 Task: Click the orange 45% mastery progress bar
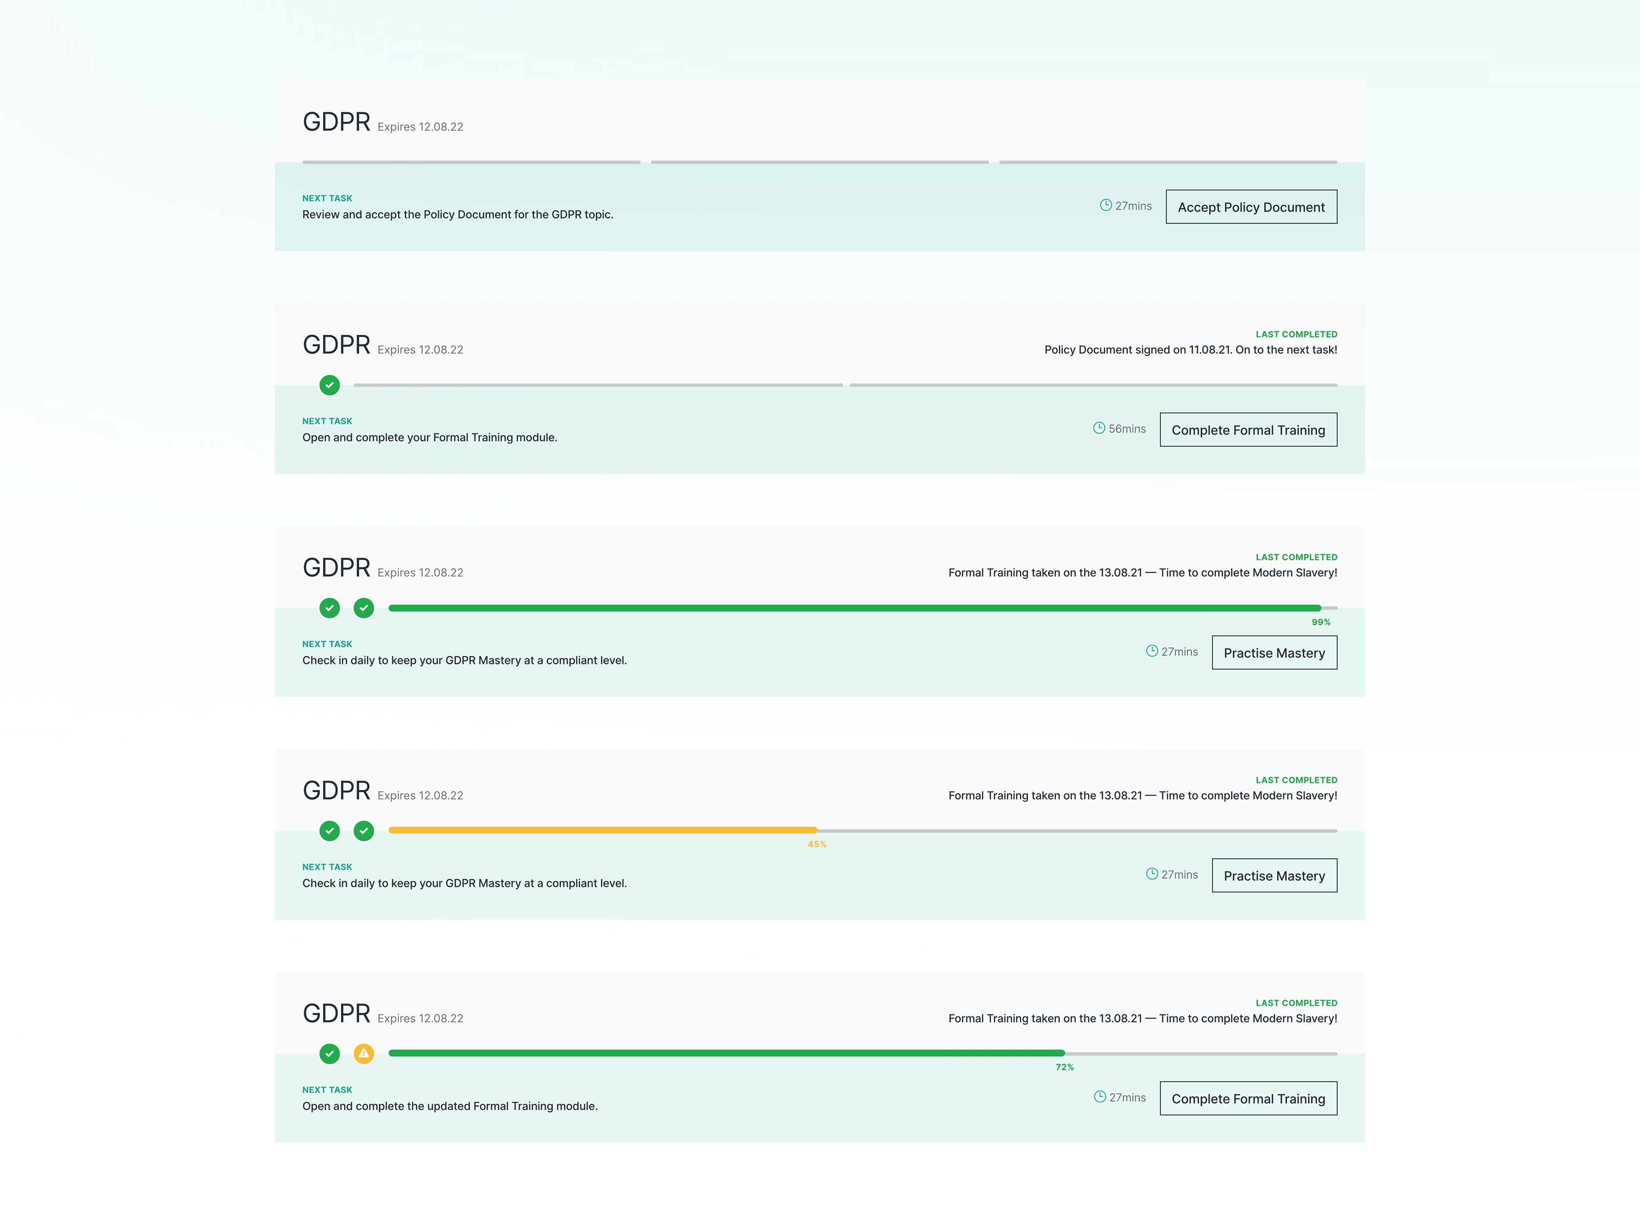pyautogui.click(x=603, y=831)
